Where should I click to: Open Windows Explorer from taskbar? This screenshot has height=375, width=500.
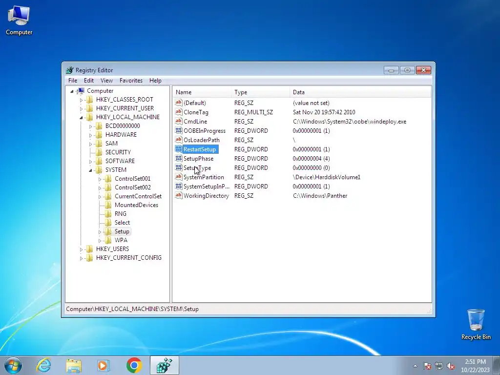click(x=74, y=365)
